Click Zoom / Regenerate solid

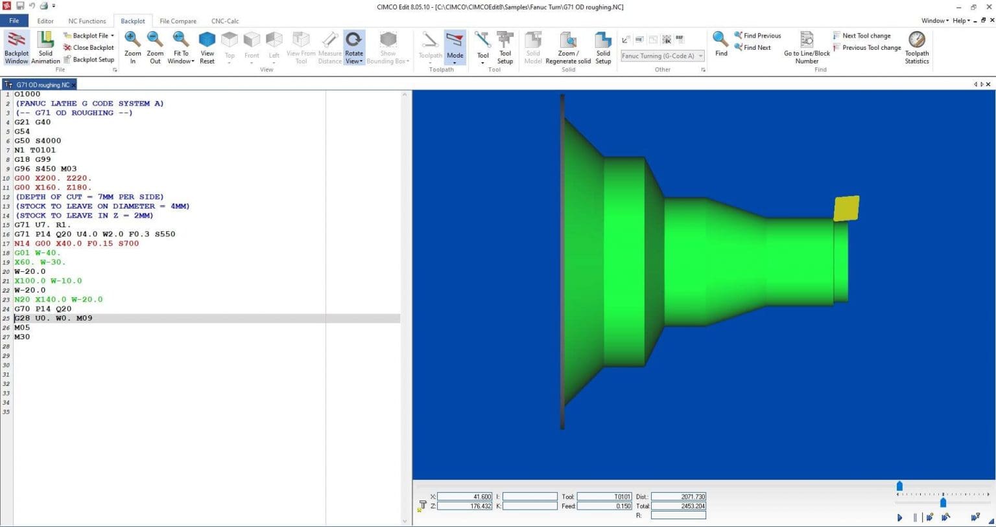tap(567, 47)
